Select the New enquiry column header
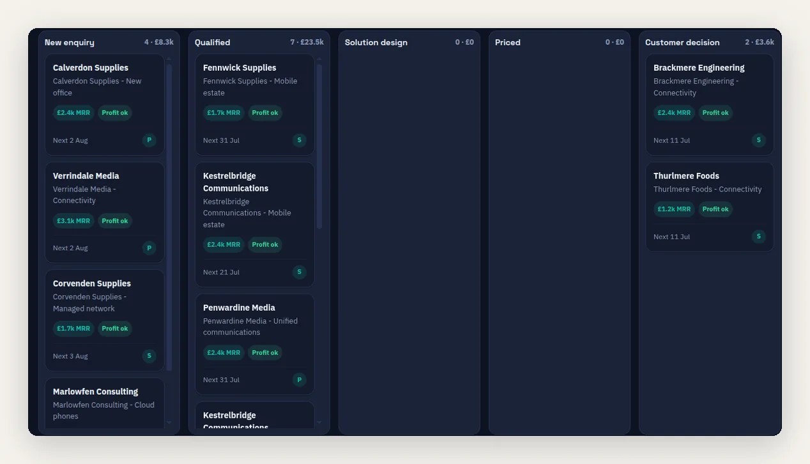This screenshot has height=464, width=810. pos(109,42)
